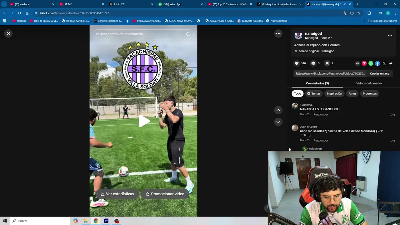
Task: Open Juanma's commenter avatar
Action: click(295, 106)
